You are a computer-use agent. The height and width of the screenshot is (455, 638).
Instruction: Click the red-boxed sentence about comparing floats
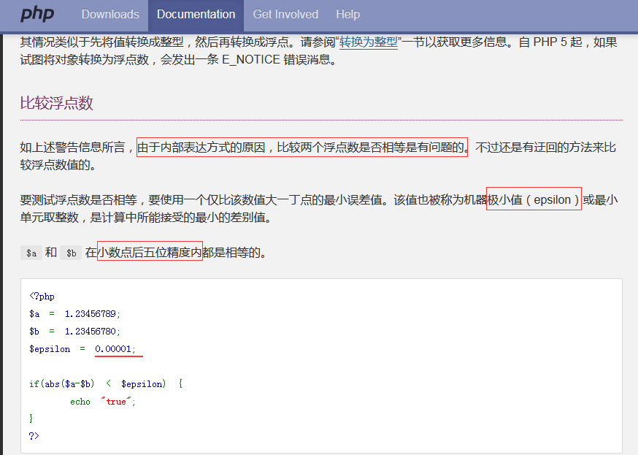click(x=299, y=147)
